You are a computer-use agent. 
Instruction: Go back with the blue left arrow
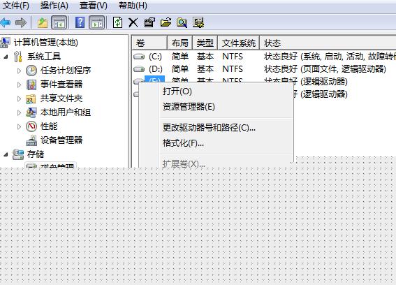pyautogui.click(x=5, y=23)
